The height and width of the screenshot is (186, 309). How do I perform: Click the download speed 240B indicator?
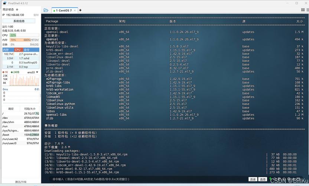pyautogui.click(x=15, y=72)
